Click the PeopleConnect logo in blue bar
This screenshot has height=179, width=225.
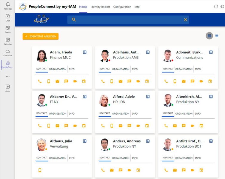point(41,19)
